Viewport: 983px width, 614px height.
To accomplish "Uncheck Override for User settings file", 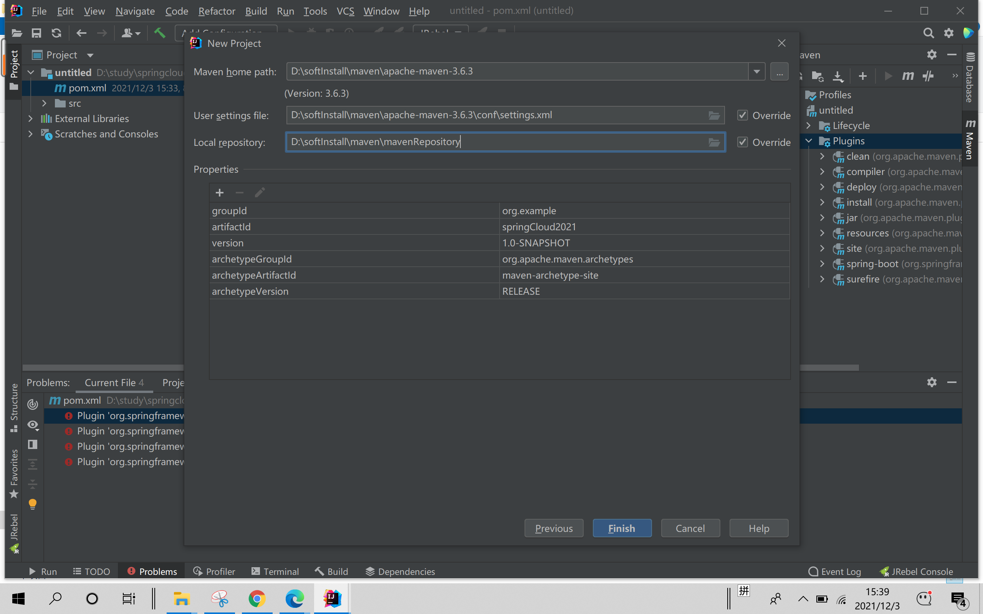I will (x=743, y=116).
